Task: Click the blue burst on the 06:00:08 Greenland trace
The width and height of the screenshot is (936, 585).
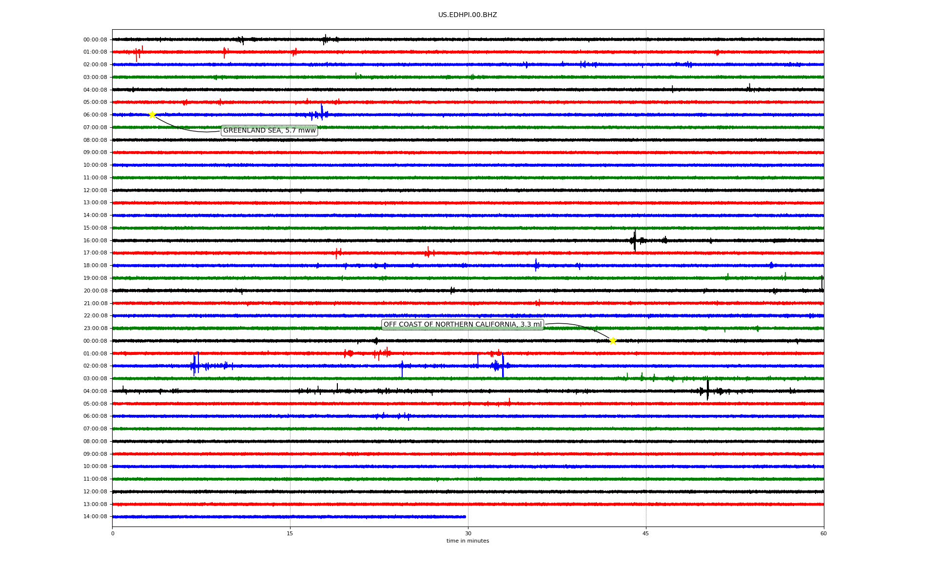Action: 321,114
